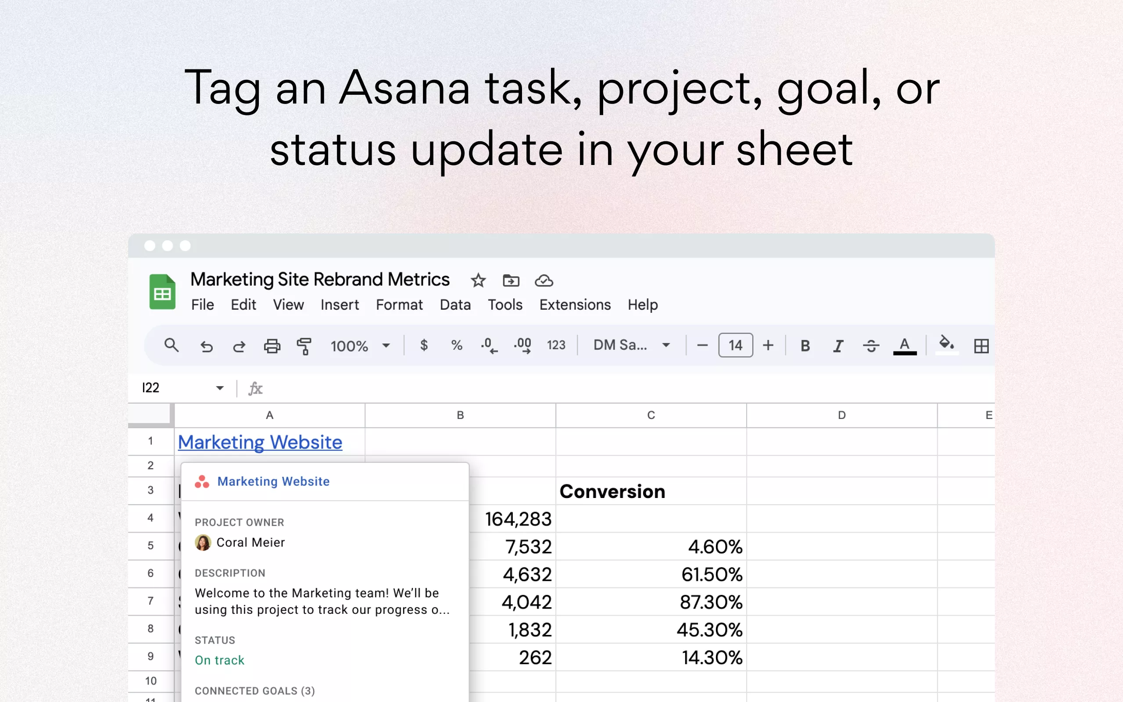Select row 5 header
1123x702 pixels.
[x=151, y=545]
